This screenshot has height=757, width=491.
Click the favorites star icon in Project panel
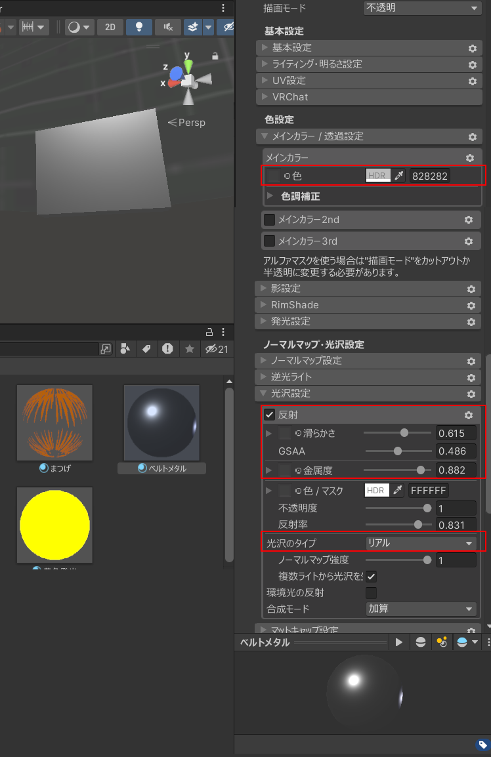pyautogui.click(x=189, y=349)
